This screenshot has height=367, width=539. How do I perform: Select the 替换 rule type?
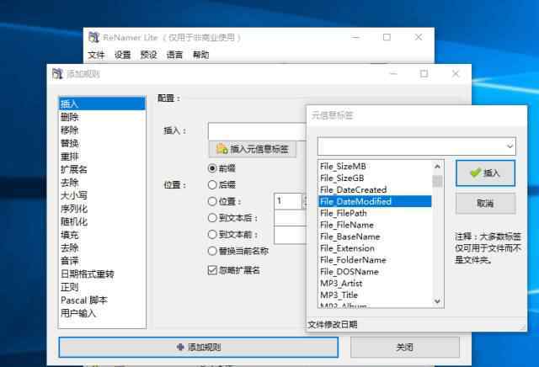(102, 143)
